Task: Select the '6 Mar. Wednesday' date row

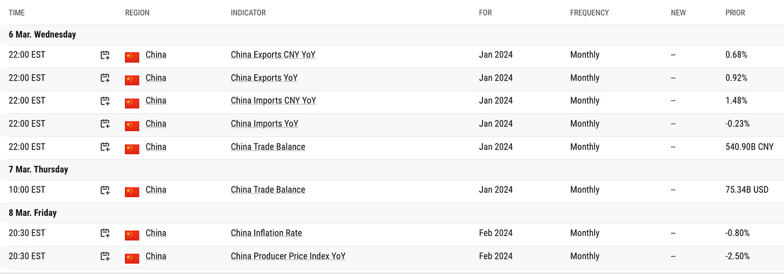Action: pyautogui.click(x=392, y=34)
